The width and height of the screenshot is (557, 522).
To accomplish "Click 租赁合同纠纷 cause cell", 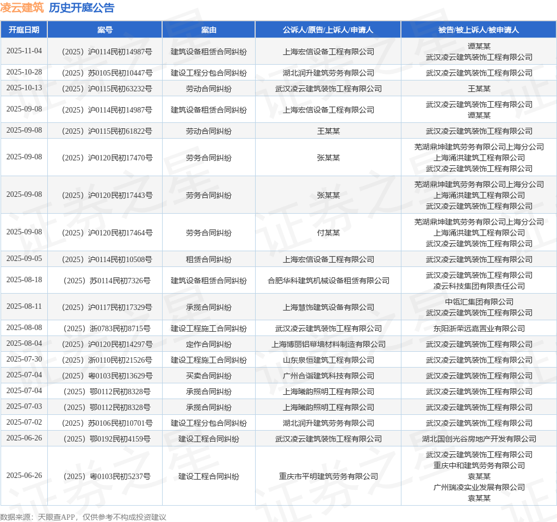I will (x=209, y=259).
